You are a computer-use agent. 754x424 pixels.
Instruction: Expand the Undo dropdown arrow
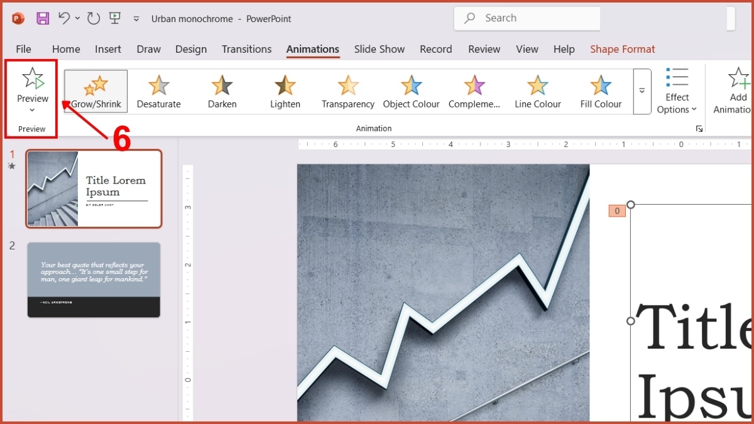click(x=77, y=18)
